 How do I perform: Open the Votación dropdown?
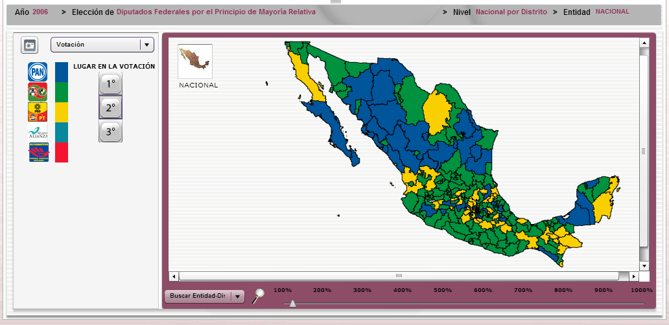click(102, 45)
